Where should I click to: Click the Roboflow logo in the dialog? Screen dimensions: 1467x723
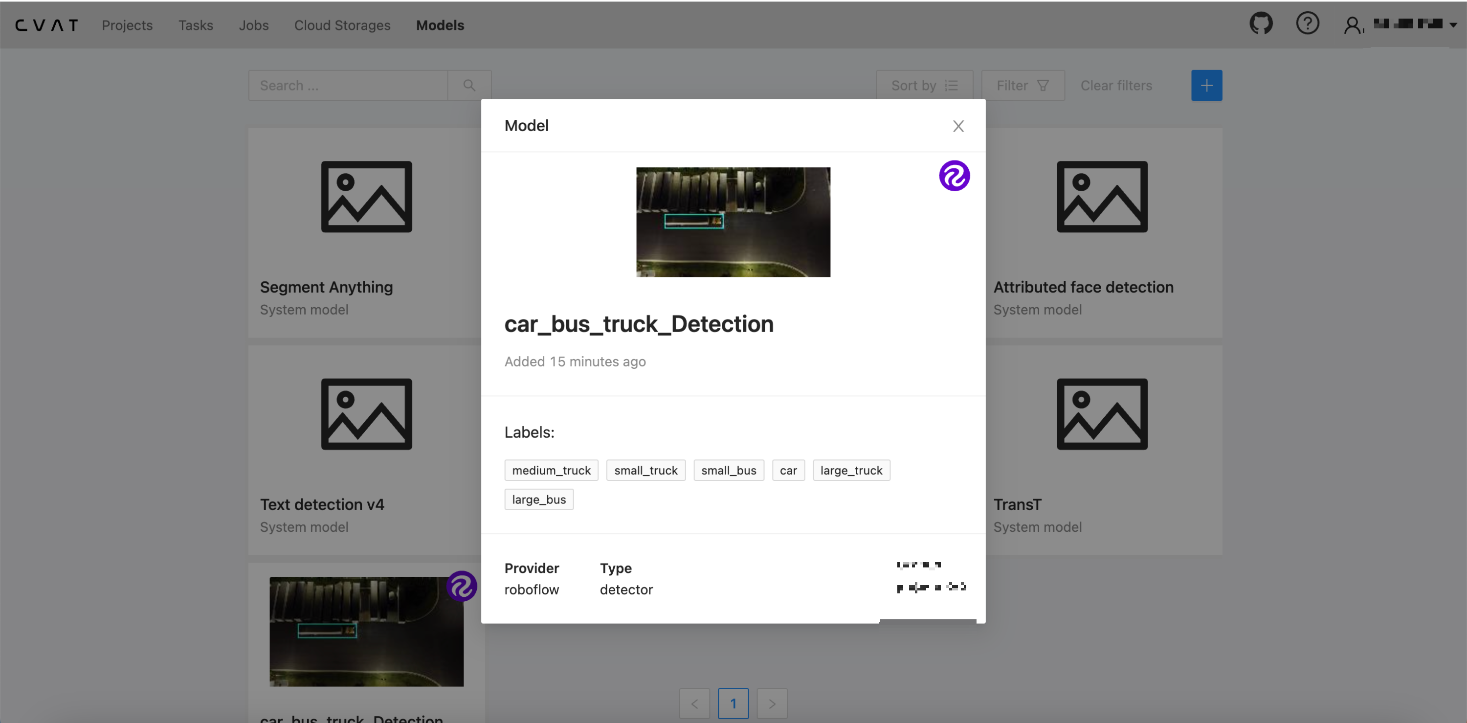(954, 176)
